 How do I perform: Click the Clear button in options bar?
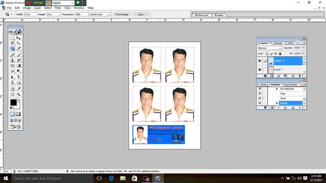pyautogui.click(x=141, y=14)
